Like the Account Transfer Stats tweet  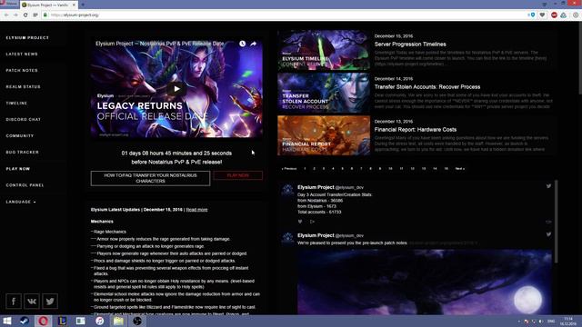pos(300,222)
